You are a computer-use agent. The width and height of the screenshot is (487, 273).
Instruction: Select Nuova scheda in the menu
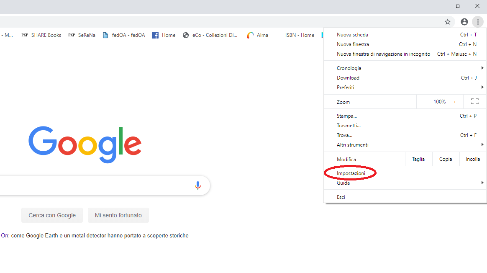tap(405, 35)
